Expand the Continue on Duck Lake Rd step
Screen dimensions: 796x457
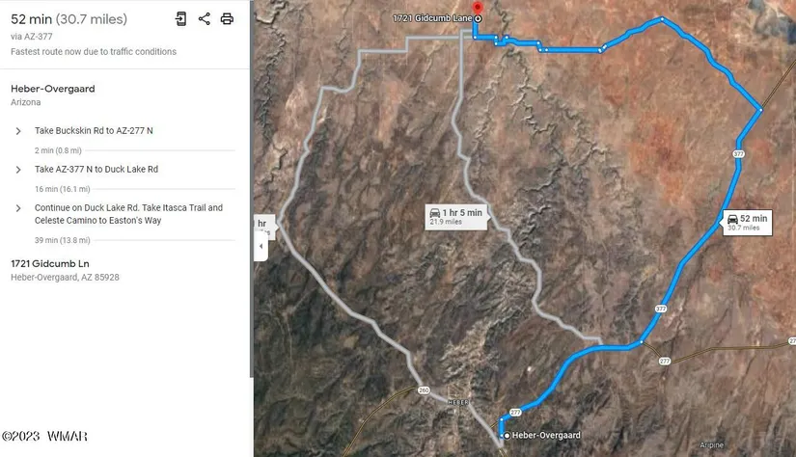click(x=18, y=208)
